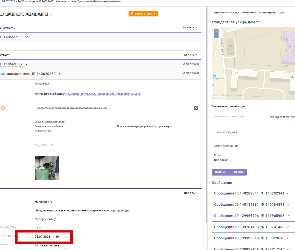Collapse user message ID 140620360
Screen dimensions: 295x250
point(60,74)
